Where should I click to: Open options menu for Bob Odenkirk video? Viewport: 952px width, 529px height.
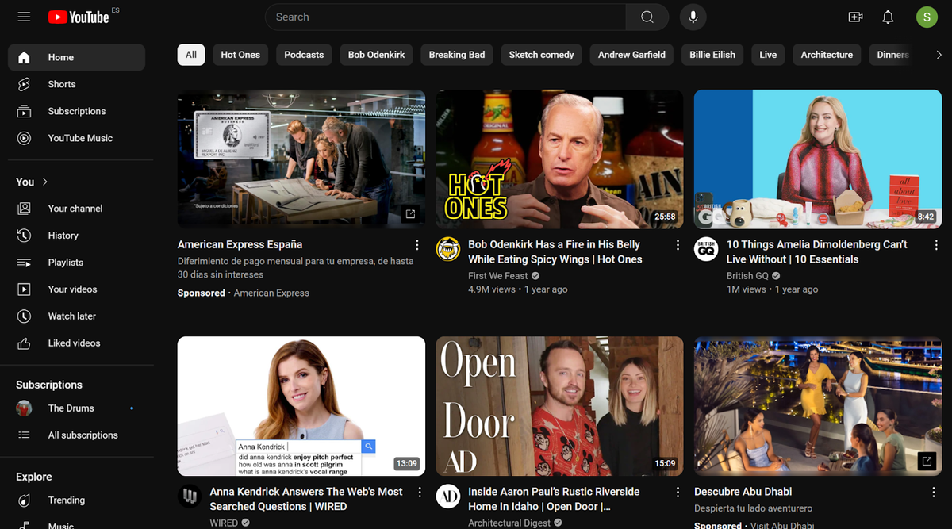[x=678, y=245]
